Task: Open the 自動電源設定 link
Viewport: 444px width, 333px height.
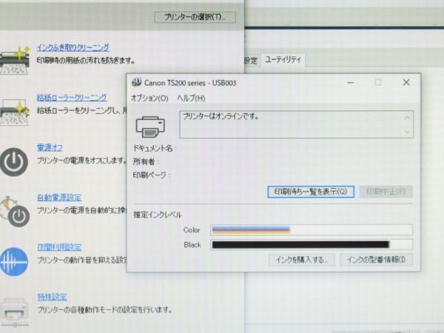Action: coord(59,198)
